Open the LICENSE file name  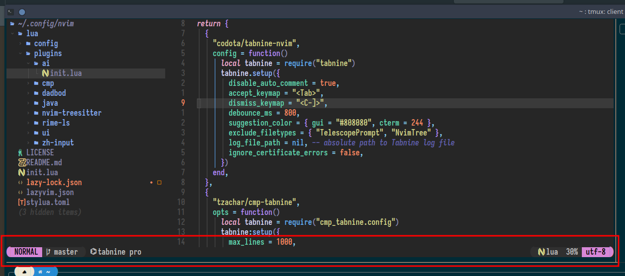pos(40,152)
